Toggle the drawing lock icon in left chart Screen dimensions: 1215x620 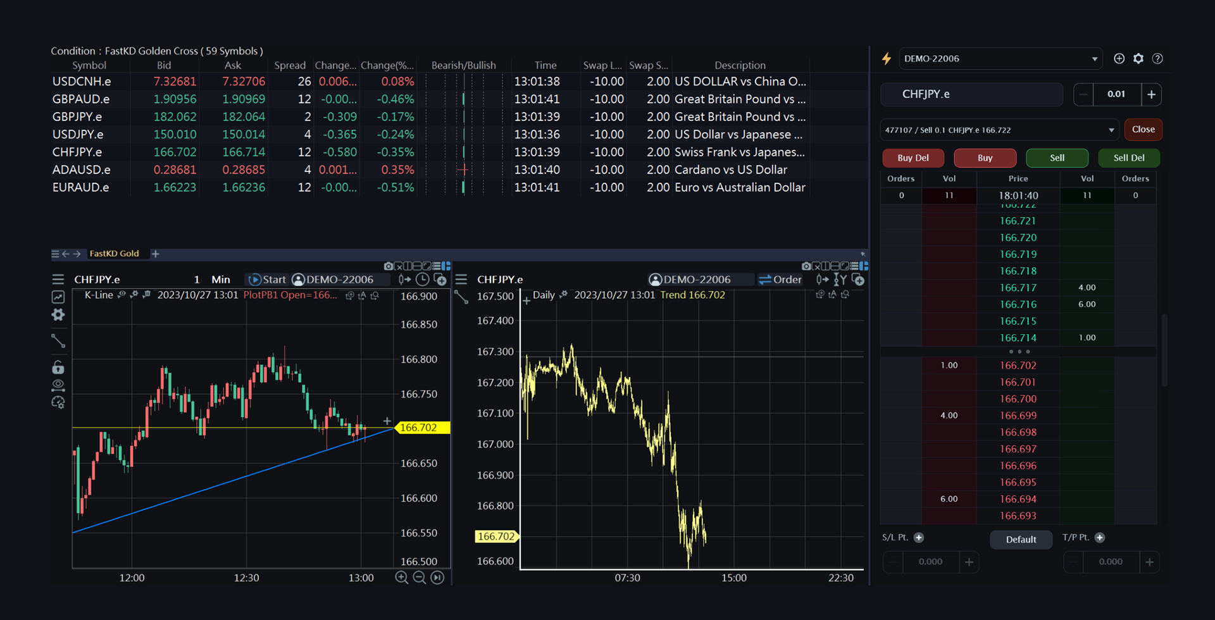[58, 367]
